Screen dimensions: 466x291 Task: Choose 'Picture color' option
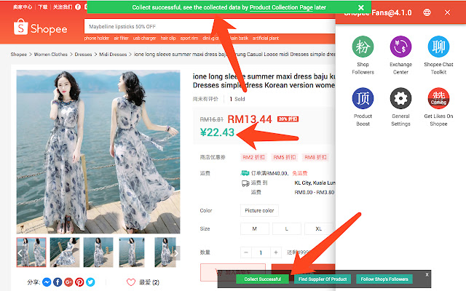(259, 210)
